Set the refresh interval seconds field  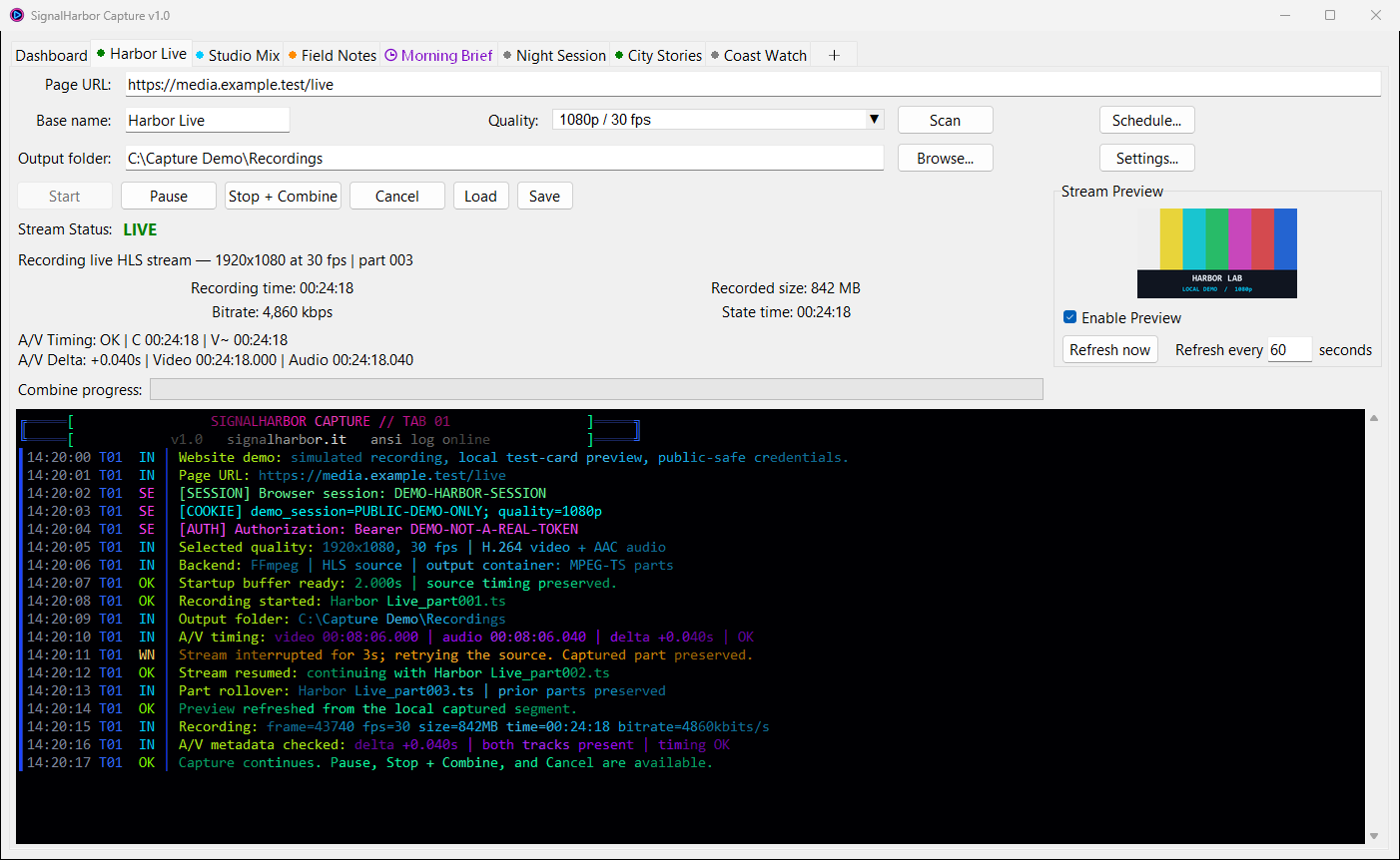1289,349
